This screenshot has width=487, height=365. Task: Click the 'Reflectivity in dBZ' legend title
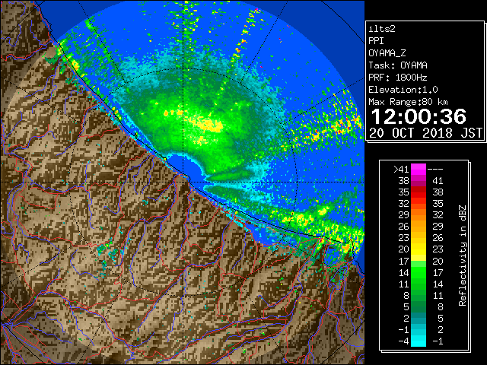pos(462,255)
